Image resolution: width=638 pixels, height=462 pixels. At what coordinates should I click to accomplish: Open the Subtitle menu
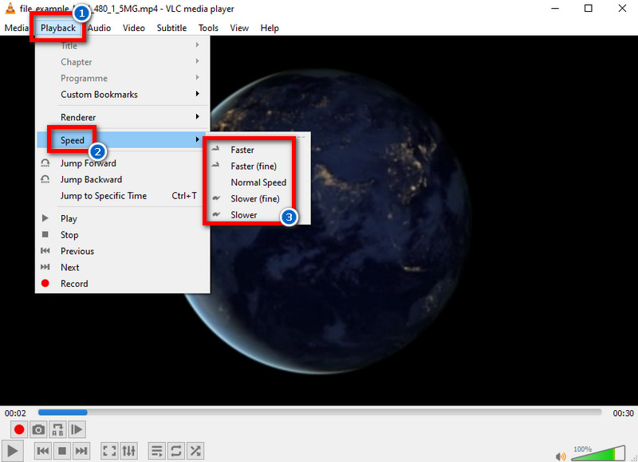tap(171, 28)
